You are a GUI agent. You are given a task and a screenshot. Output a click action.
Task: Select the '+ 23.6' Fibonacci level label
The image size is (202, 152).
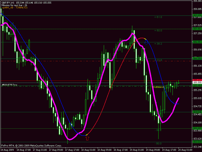[x=158, y=60]
